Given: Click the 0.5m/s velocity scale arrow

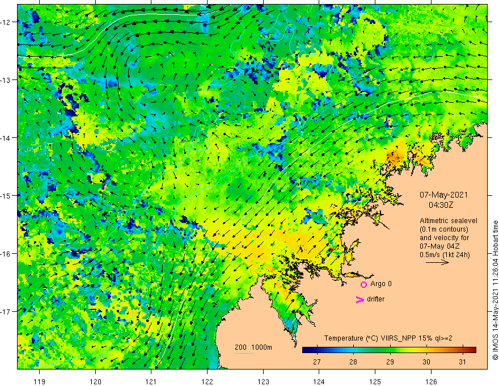Looking at the screenshot, I should tap(437, 262).
